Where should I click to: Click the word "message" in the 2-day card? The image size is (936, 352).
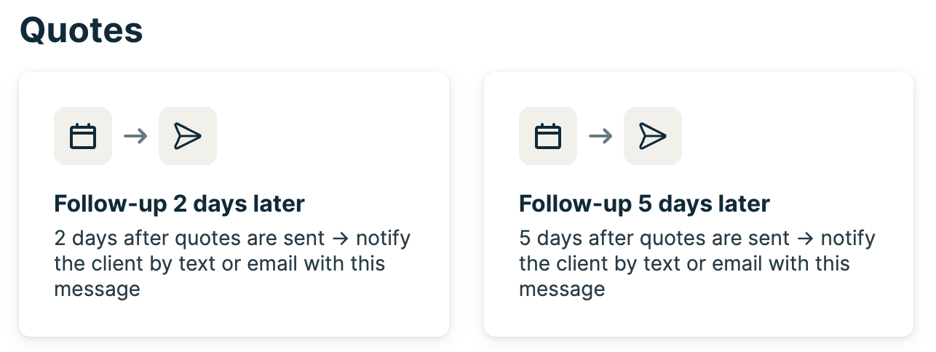tap(97, 289)
